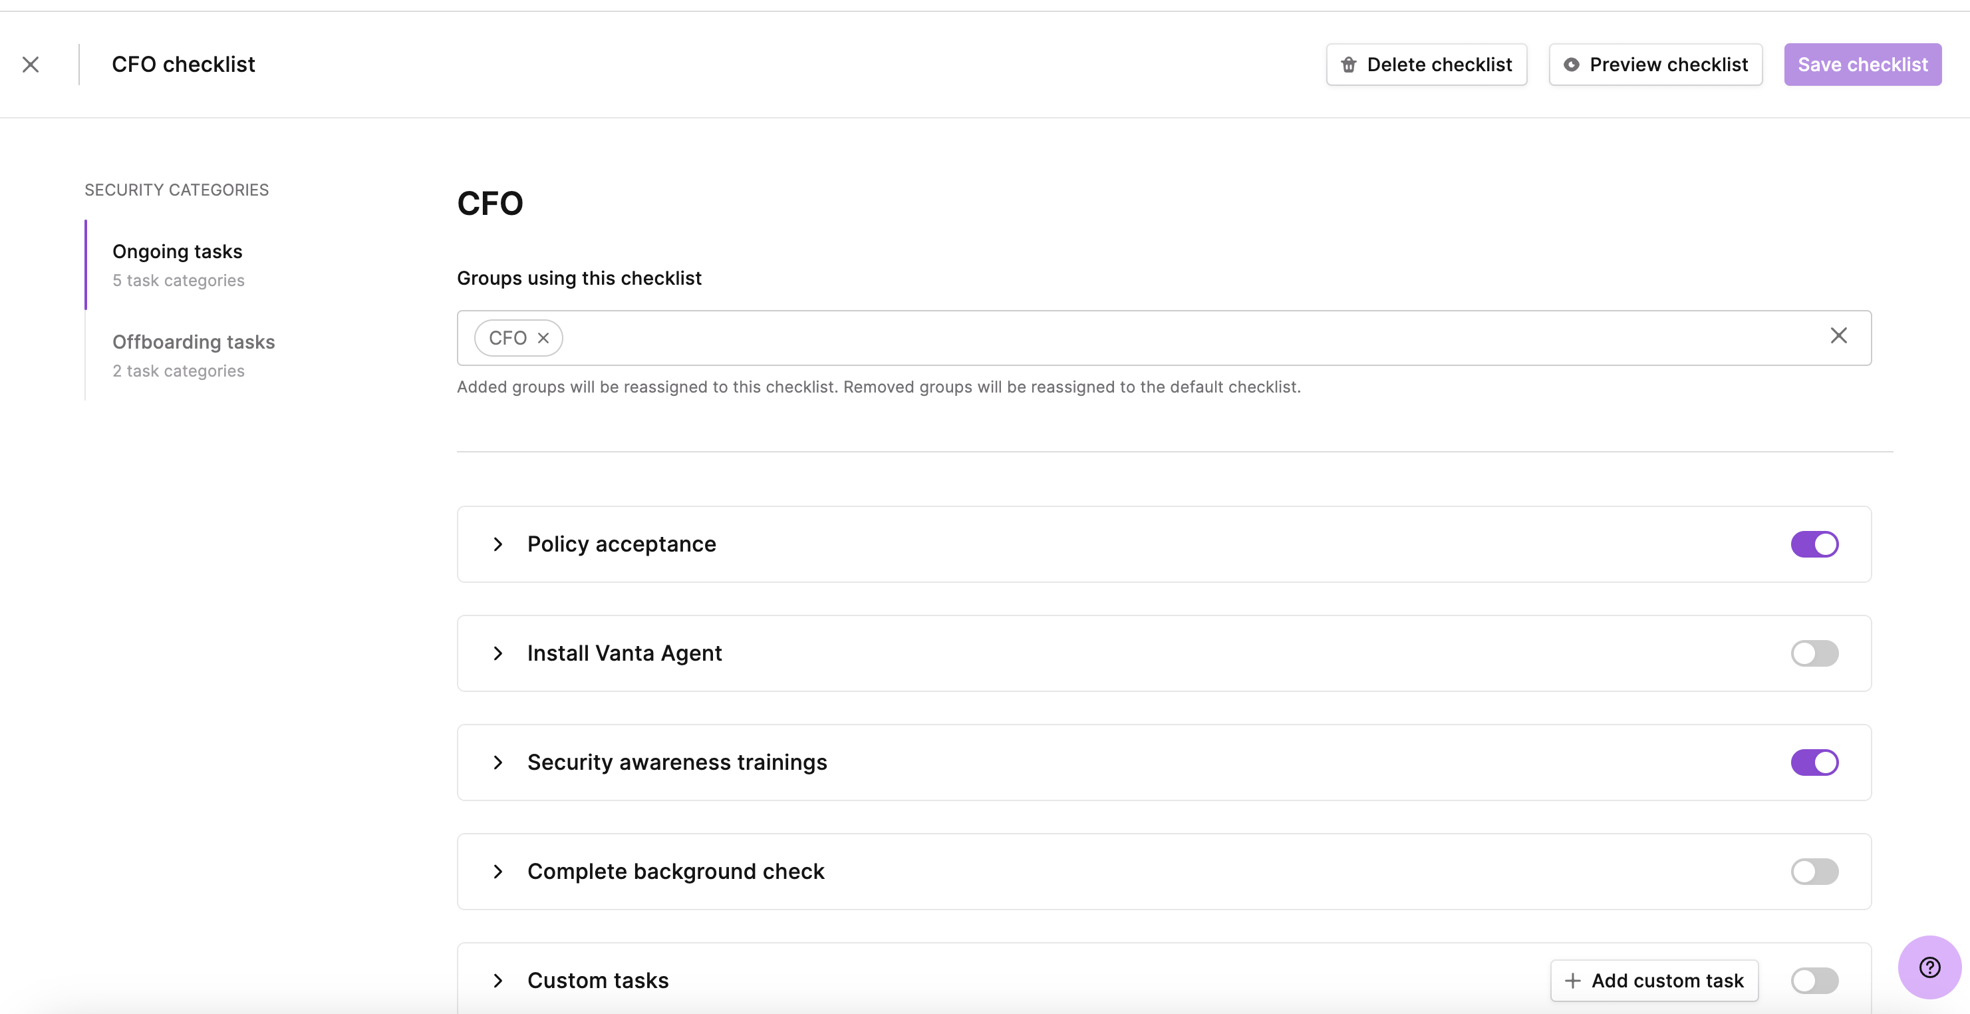Image resolution: width=1970 pixels, height=1014 pixels.
Task: Click the Security awareness trainings title
Action: click(677, 762)
